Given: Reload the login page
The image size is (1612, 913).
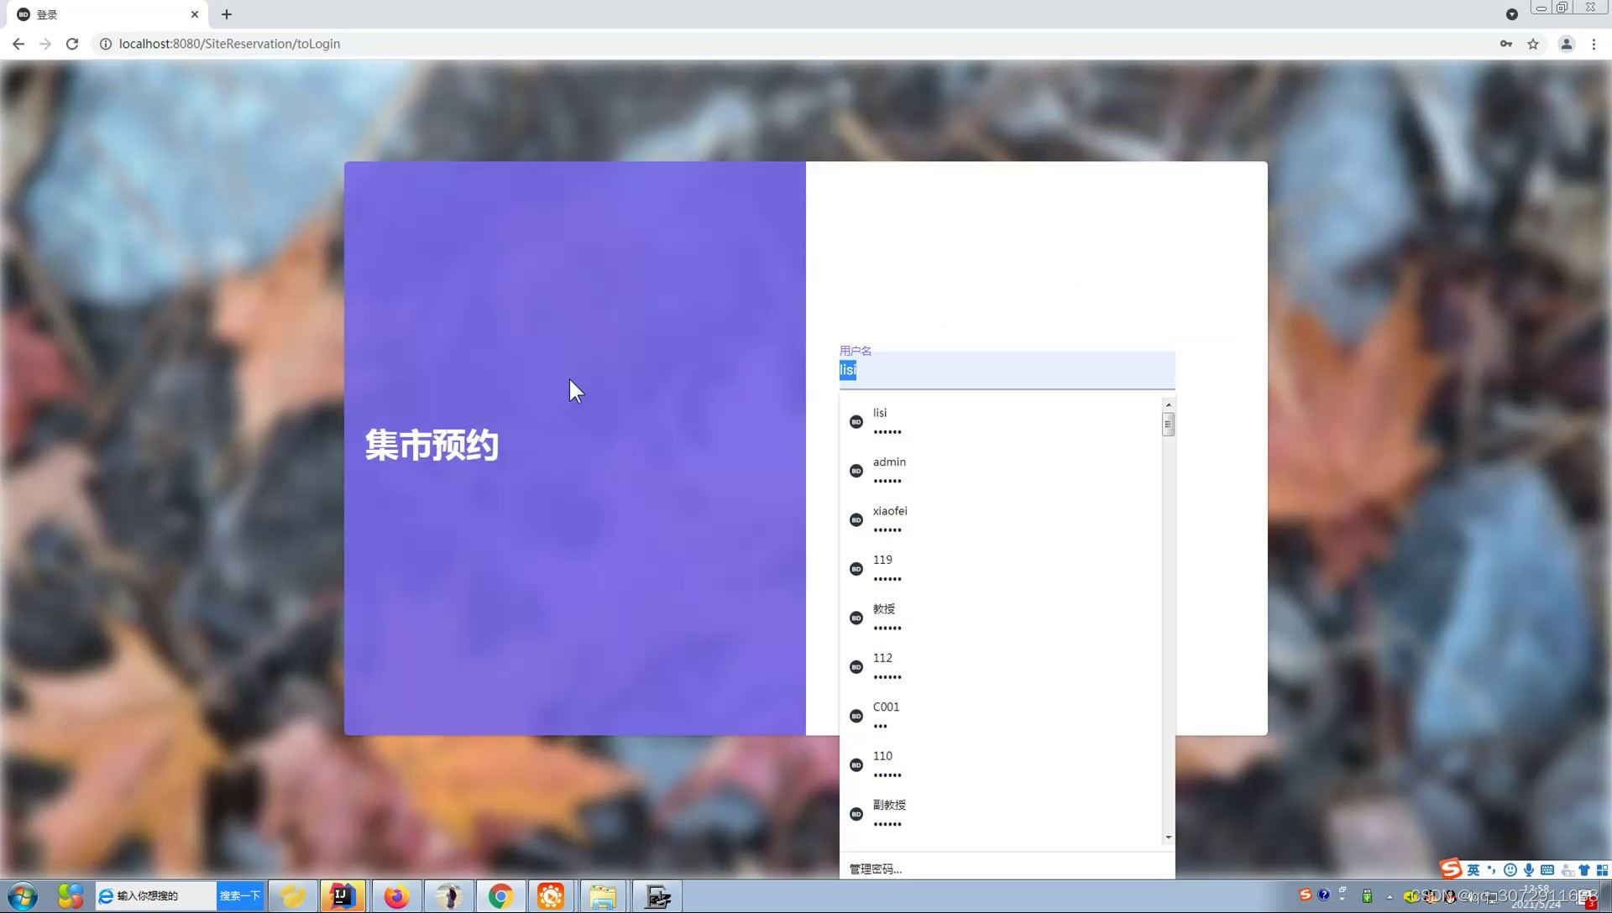Looking at the screenshot, I should 72,44.
